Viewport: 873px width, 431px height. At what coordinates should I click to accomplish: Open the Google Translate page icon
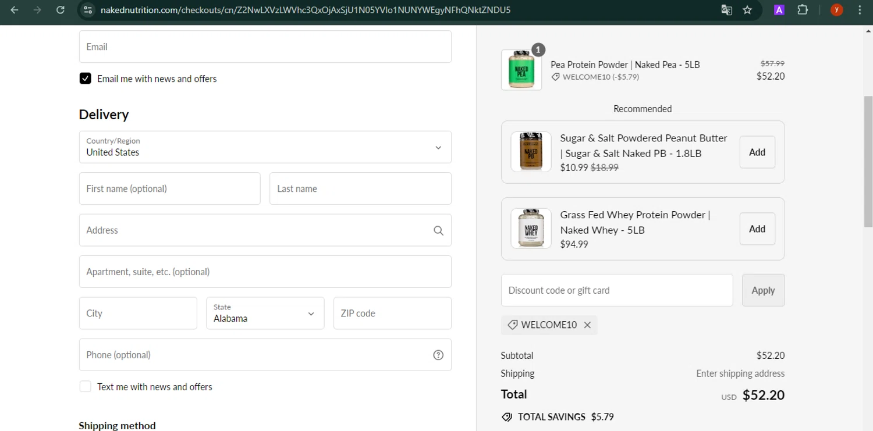click(726, 10)
